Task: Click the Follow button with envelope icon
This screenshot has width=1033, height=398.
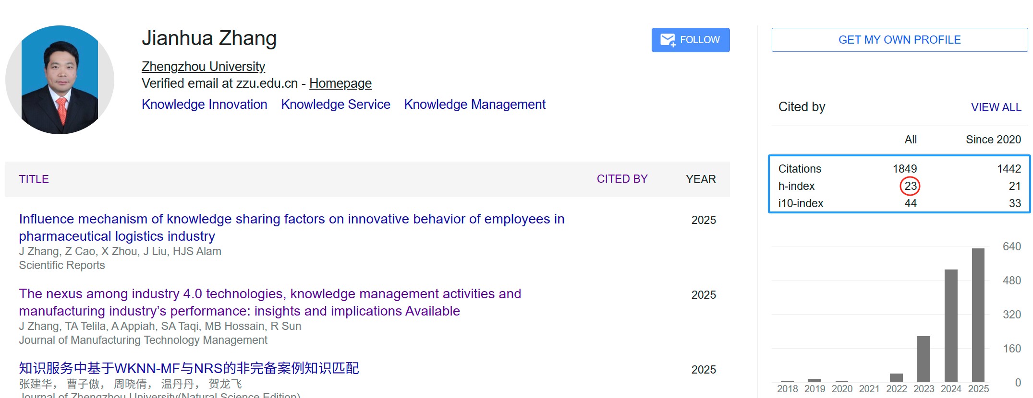Action: [x=690, y=40]
